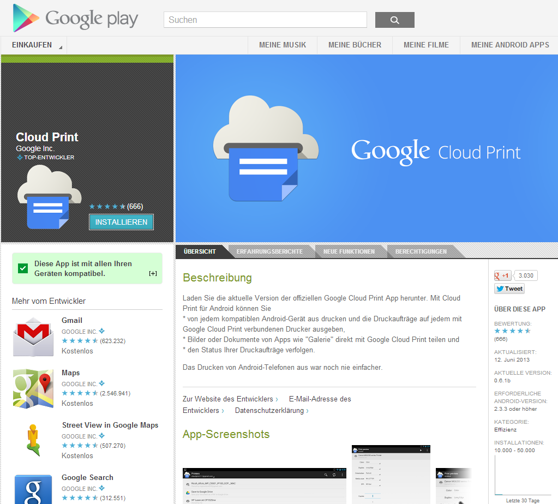Click the Google Play logo
Viewport: 558px width, 504px height.
[x=75, y=18]
